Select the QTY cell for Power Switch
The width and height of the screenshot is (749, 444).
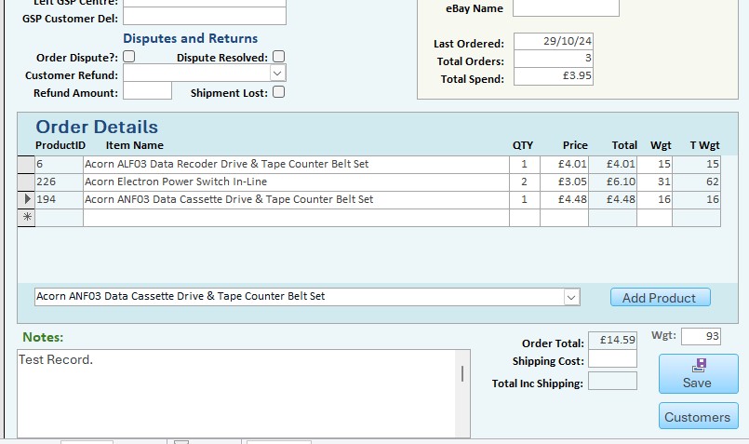(524, 182)
